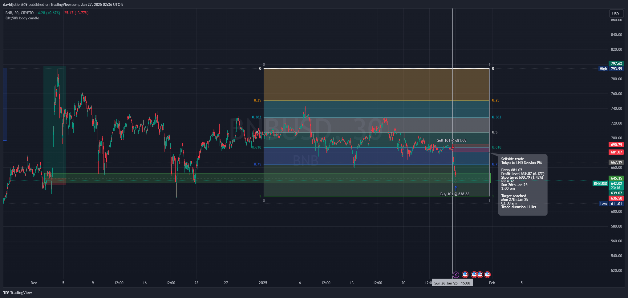628x298 pixels.
Task: Click the '50% body candle' indicator label
Action: [x=22, y=18]
